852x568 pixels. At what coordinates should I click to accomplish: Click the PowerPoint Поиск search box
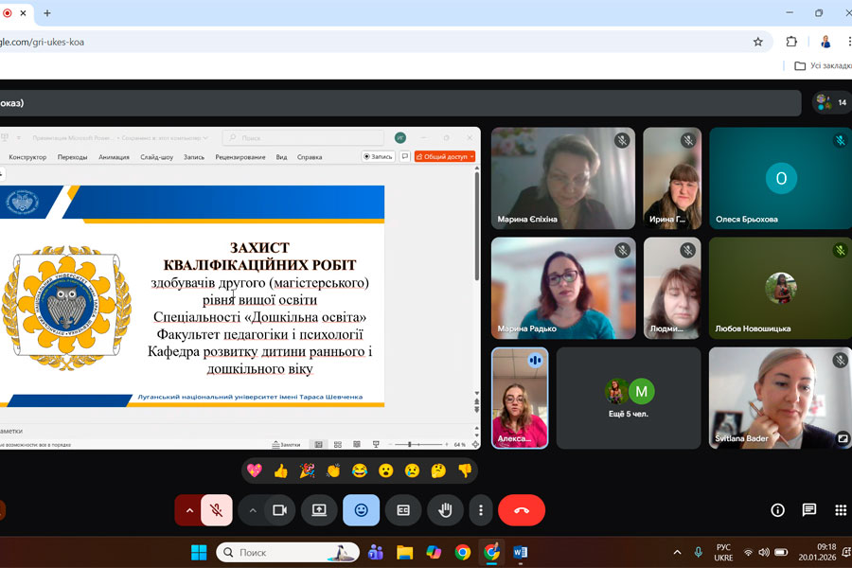pos(303,138)
